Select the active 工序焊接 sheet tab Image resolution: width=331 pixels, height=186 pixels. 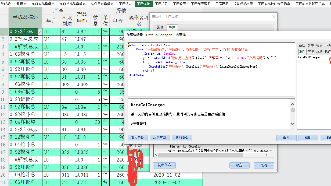pyautogui.click(x=143, y=4)
